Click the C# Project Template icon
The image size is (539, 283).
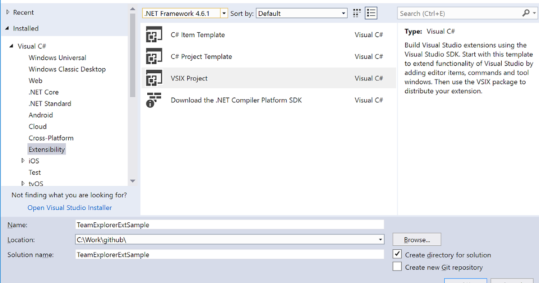click(154, 56)
